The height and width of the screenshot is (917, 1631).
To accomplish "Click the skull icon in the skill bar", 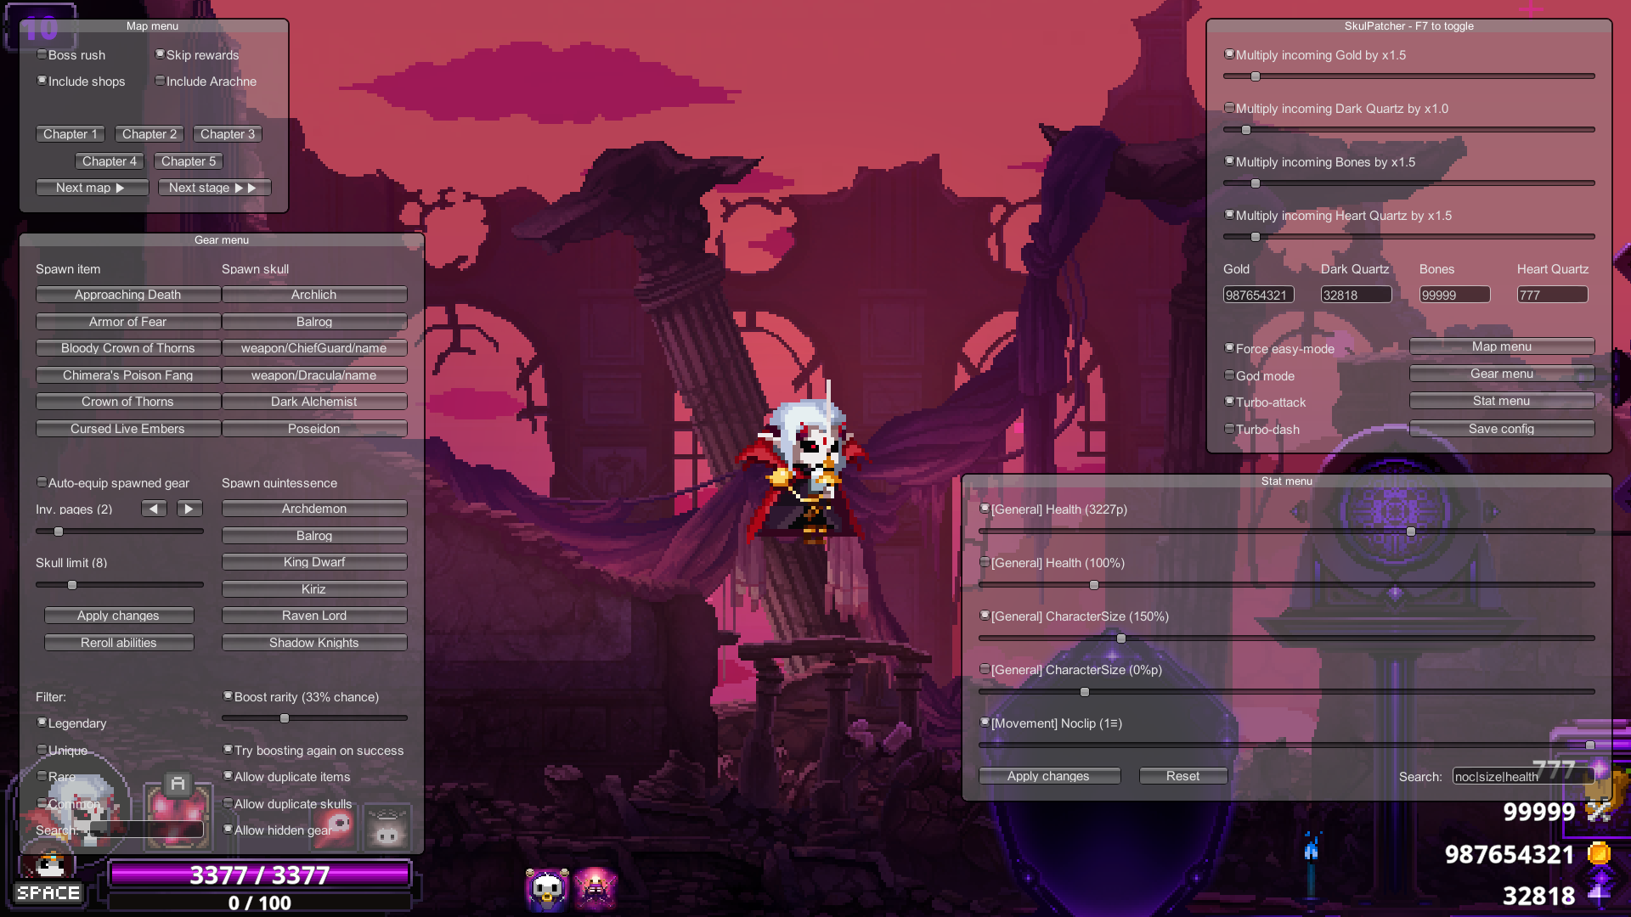I will (547, 888).
